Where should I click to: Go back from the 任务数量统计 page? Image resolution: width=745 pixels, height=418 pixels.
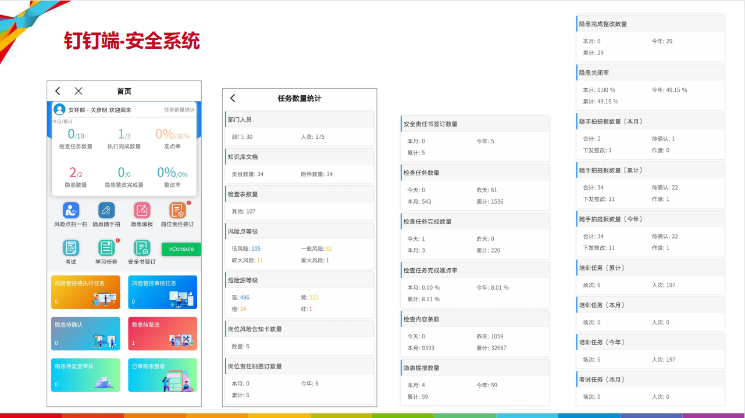(x=233, y=99)
